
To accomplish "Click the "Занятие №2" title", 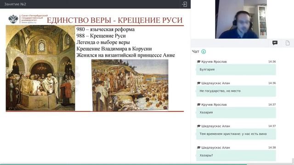I will click(x=15, y=4).
